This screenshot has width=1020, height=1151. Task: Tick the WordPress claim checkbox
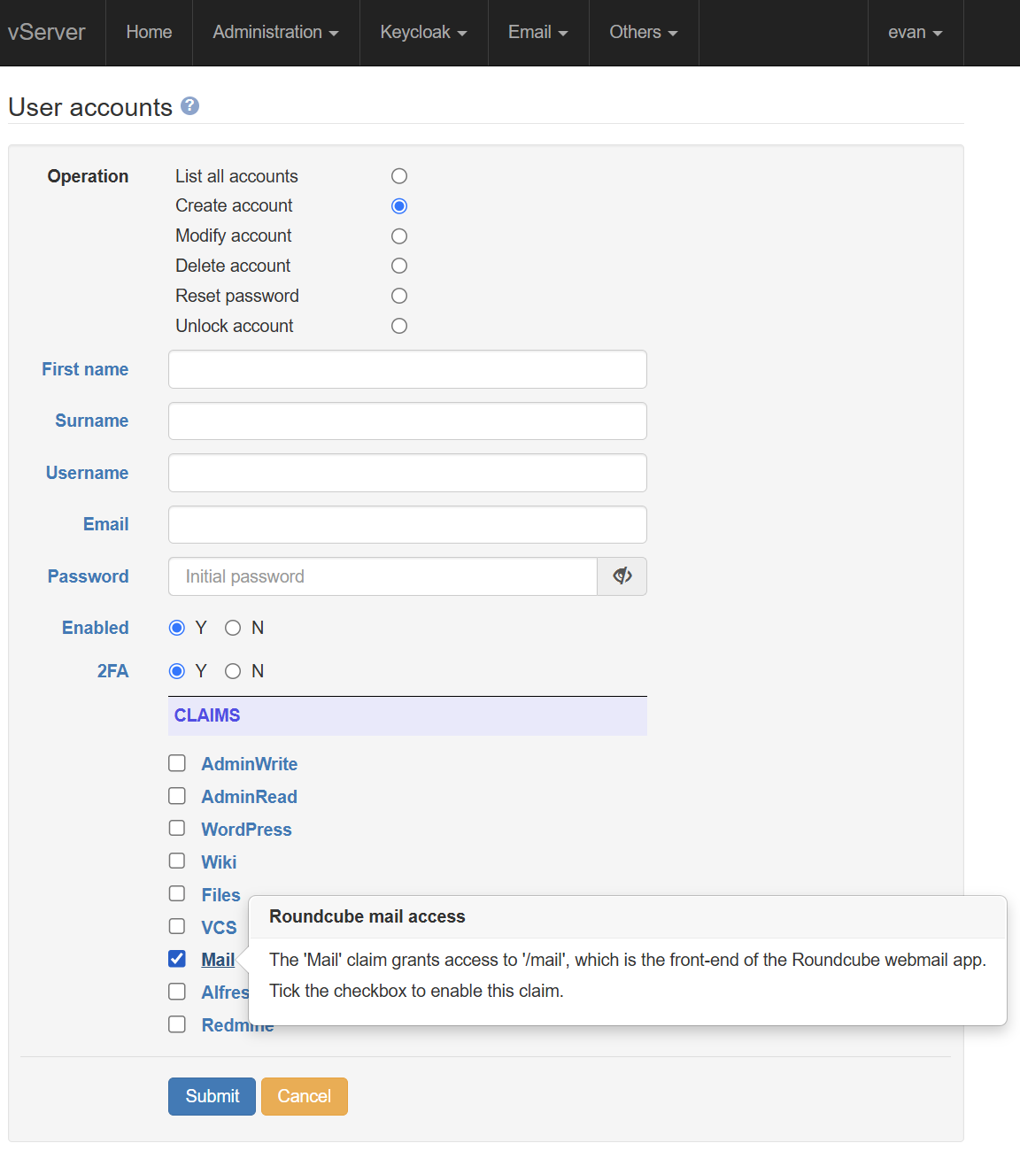coord(177,828)
